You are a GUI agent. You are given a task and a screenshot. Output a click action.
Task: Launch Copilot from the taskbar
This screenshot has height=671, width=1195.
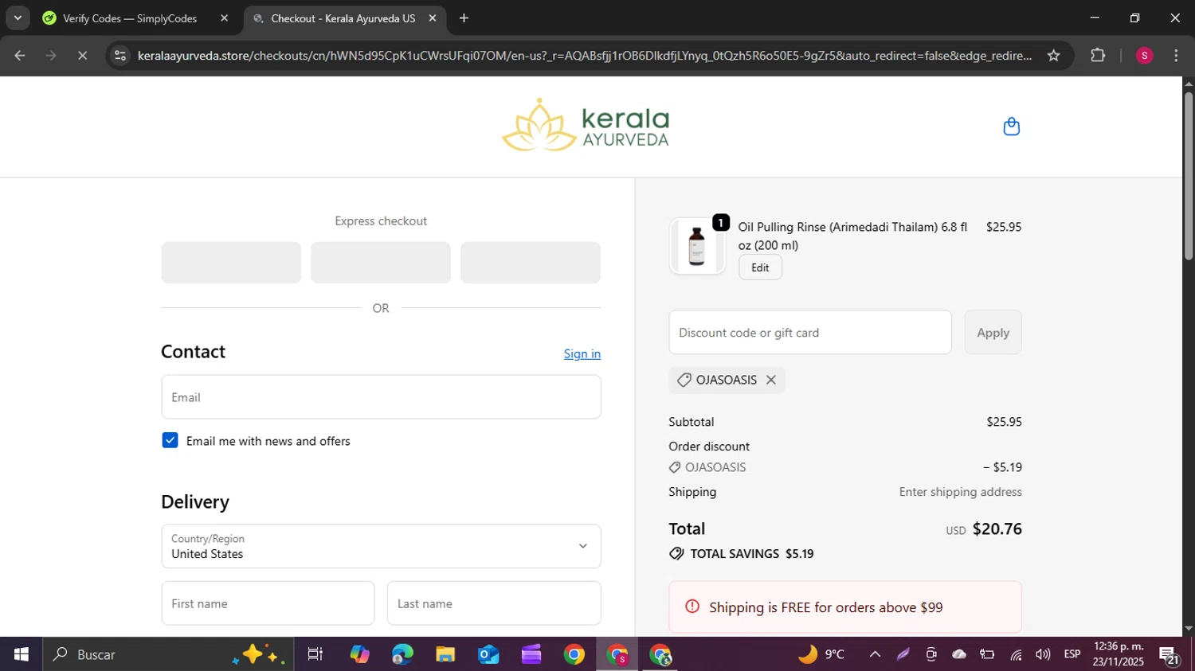click(359, 654)
